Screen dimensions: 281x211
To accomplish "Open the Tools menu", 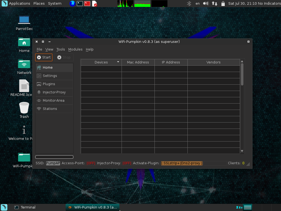I will click(61, 49).
